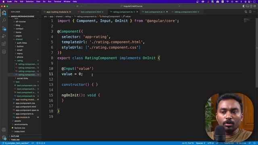
Task: Open notifications bell in status bar
Action: point(254,143)
